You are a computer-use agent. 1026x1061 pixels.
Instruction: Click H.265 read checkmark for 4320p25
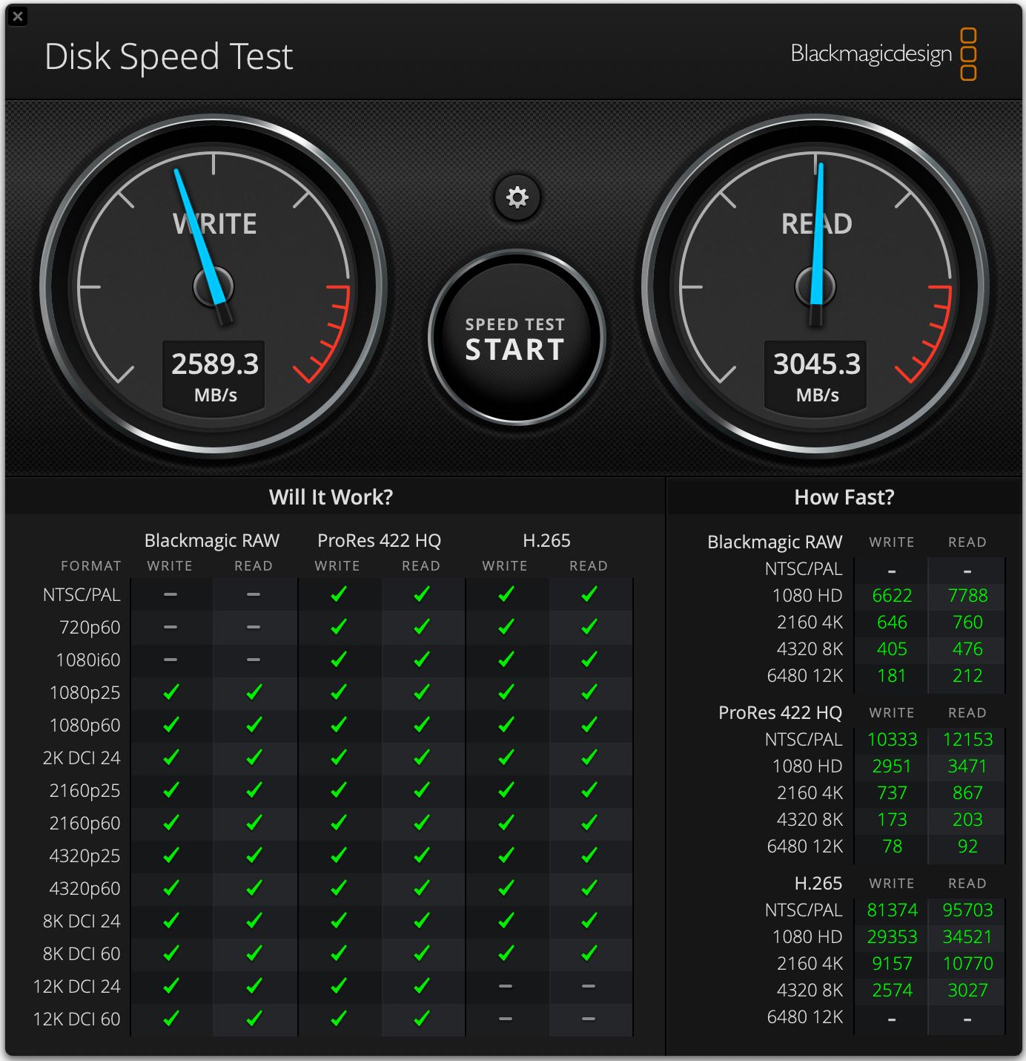[589, 855]
